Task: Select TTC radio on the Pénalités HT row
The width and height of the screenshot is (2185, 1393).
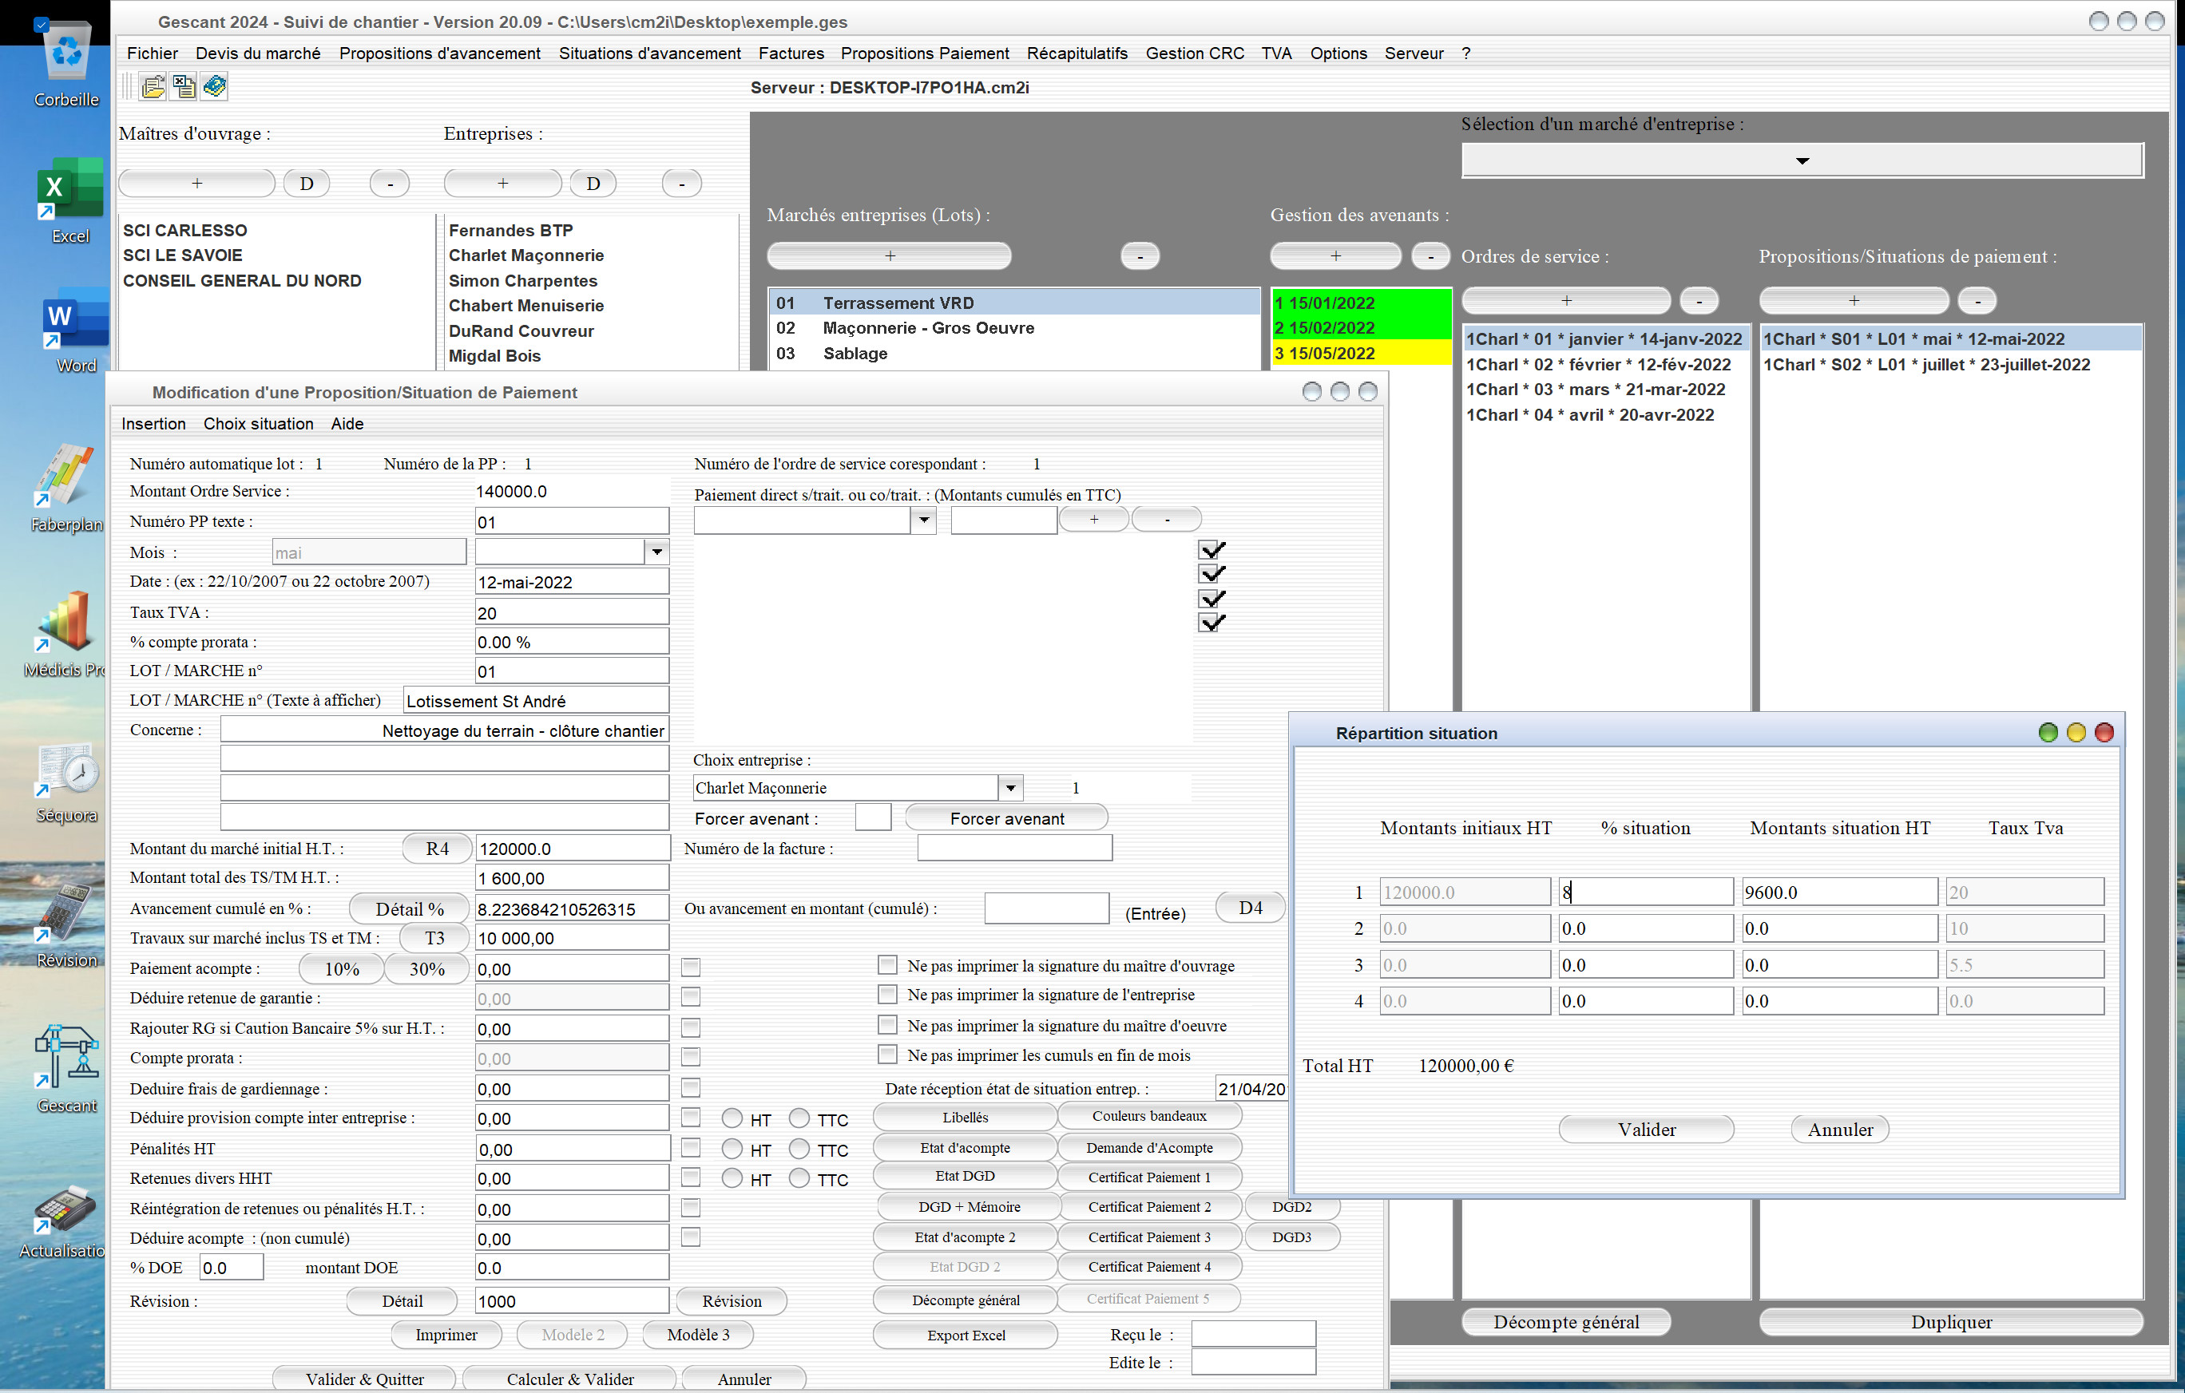Action: (799, 1149)
